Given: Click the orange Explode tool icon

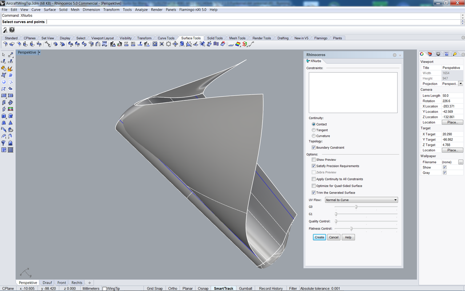Looking at the screenshot, I should coord(10,68).
